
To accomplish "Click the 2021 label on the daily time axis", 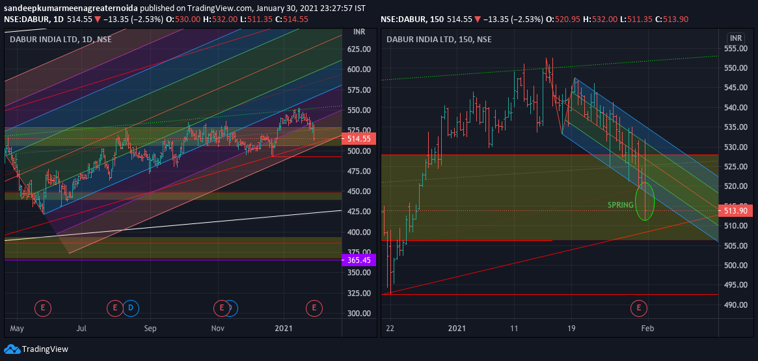I will 283,328.
